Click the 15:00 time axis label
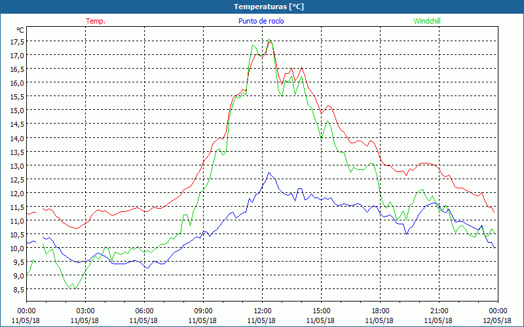Image resolution: width=524 pixels, height=327 pixels. pyautogui.click(x=321, y=311)
